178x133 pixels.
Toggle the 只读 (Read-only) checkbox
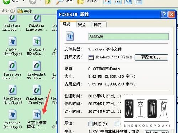pyautogui.click(x=90, y=124)
